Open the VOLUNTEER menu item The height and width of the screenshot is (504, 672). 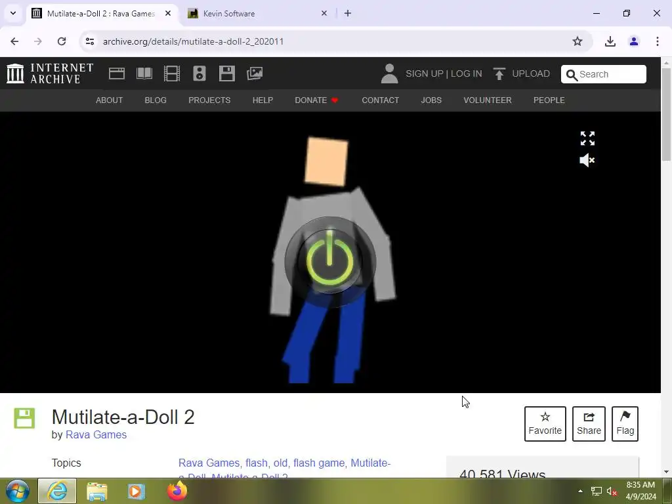coord(488,100)
